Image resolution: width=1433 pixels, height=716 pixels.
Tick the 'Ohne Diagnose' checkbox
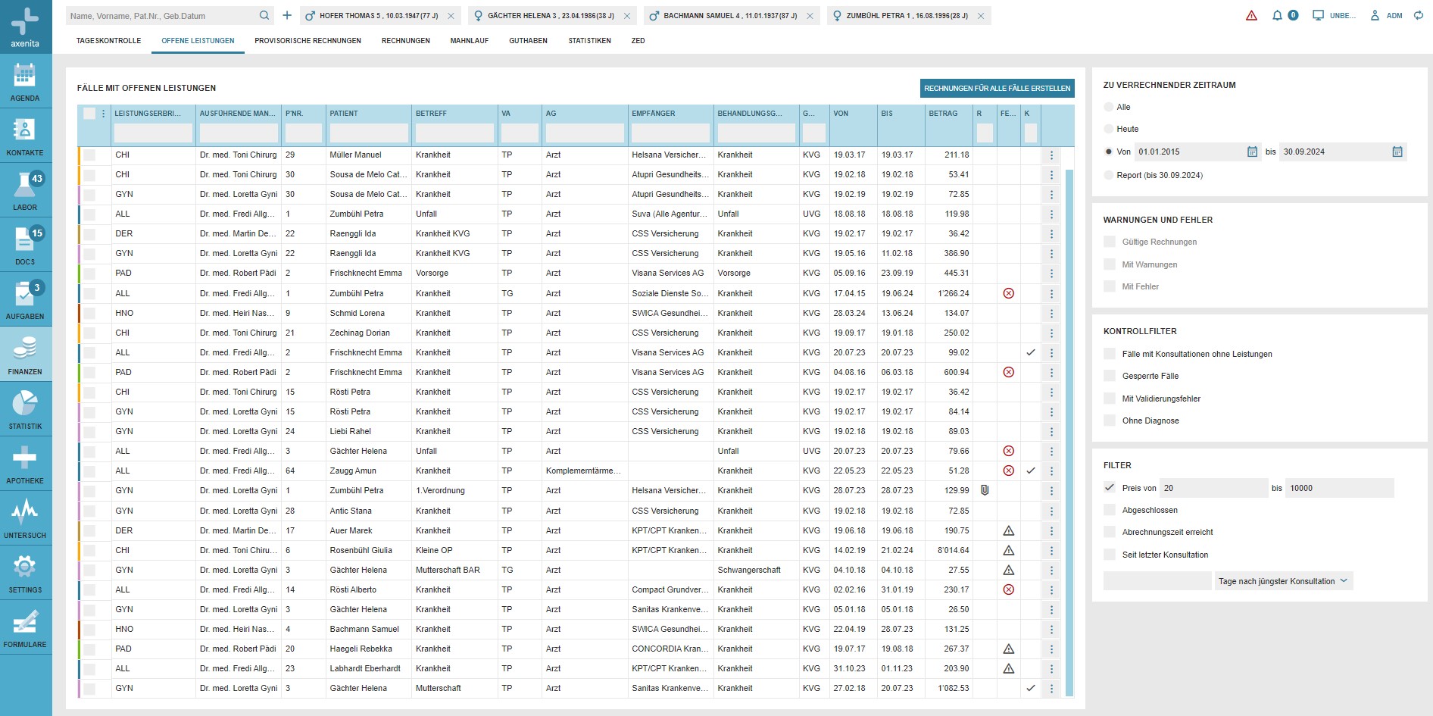click(x=1110, y=421)
